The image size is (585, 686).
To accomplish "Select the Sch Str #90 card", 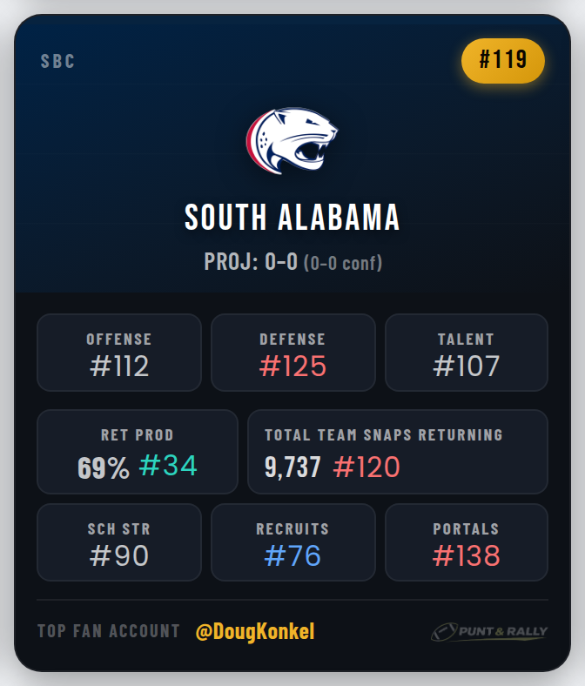I will [119, 542].
